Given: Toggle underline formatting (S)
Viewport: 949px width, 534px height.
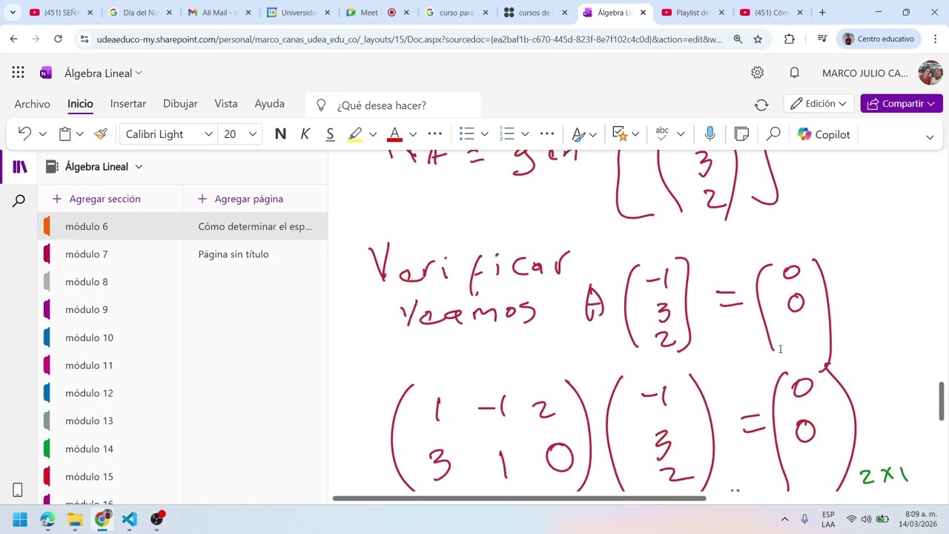Looking at the screenshot, I should pos(330,134).
